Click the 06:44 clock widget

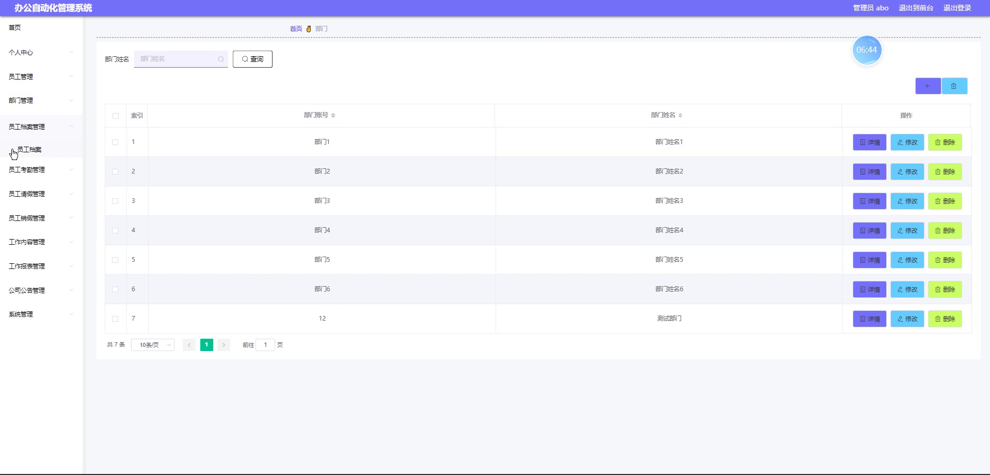tap(867, 50)
